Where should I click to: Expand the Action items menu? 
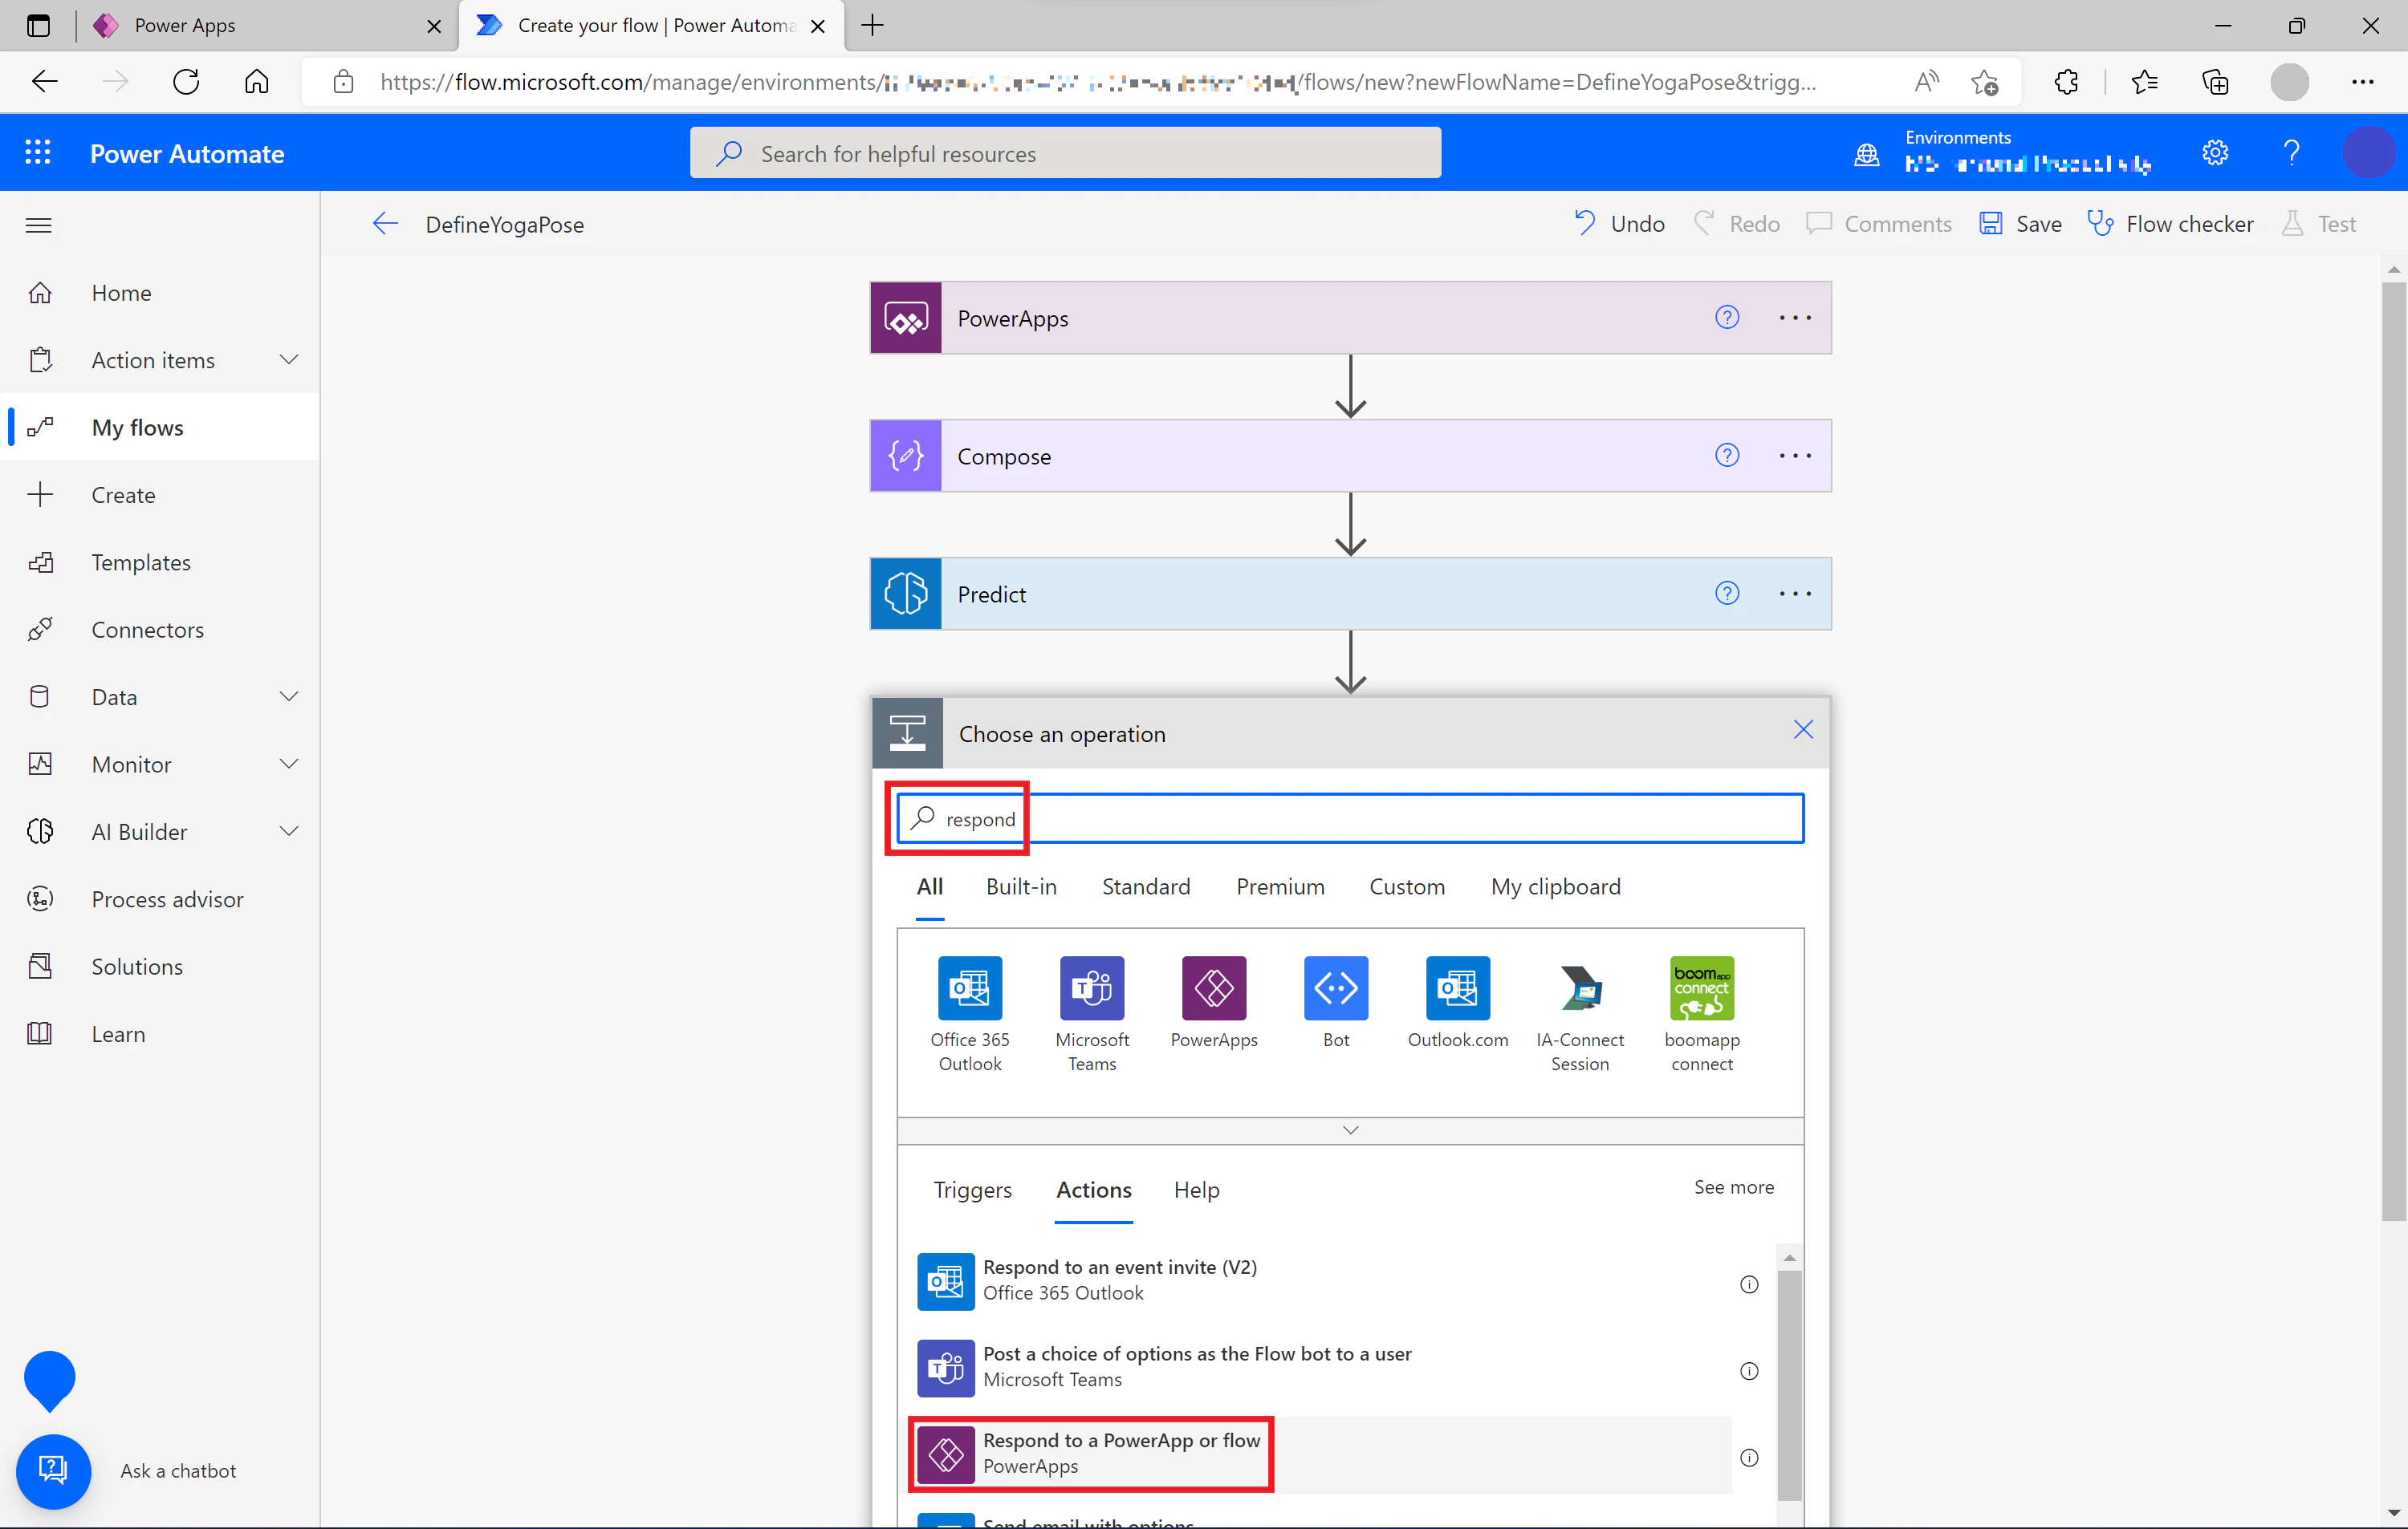point(289,359)
